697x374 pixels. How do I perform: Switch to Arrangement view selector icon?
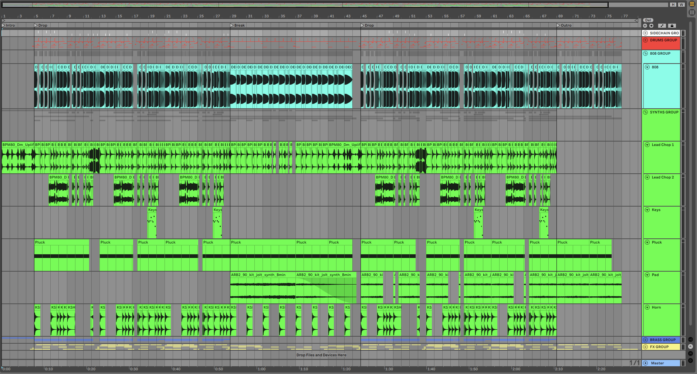pyautogui.click(x=692, y=4)
